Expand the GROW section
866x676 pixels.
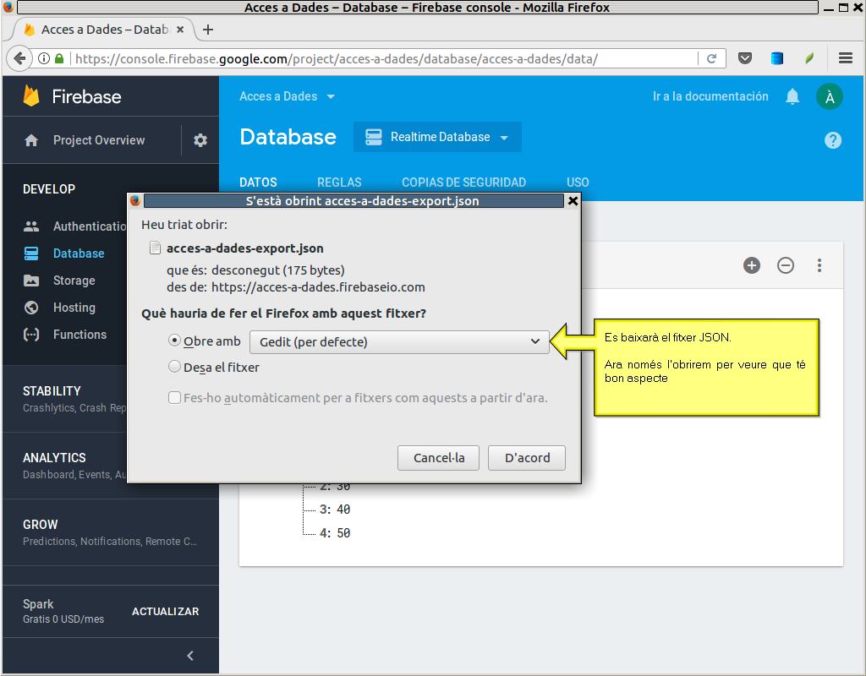click(x=111, y=532)
